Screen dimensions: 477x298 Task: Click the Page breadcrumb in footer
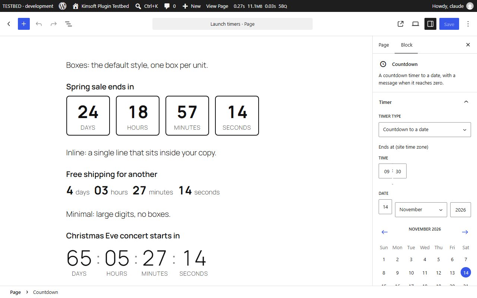(x=15, y=292)
